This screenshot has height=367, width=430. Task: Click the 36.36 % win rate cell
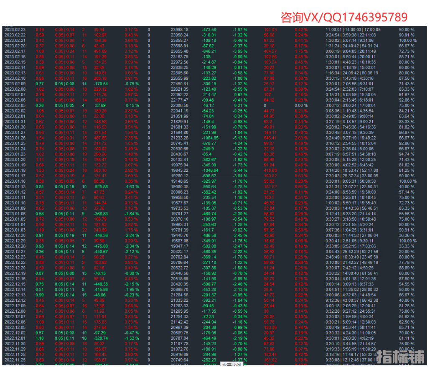tap(407, 235)
